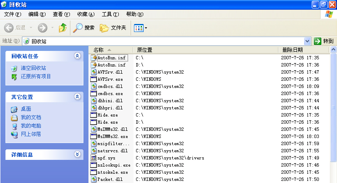Click the desktop icon in sidebar
The image size is (337, 183).
click(x=14, y=109)
